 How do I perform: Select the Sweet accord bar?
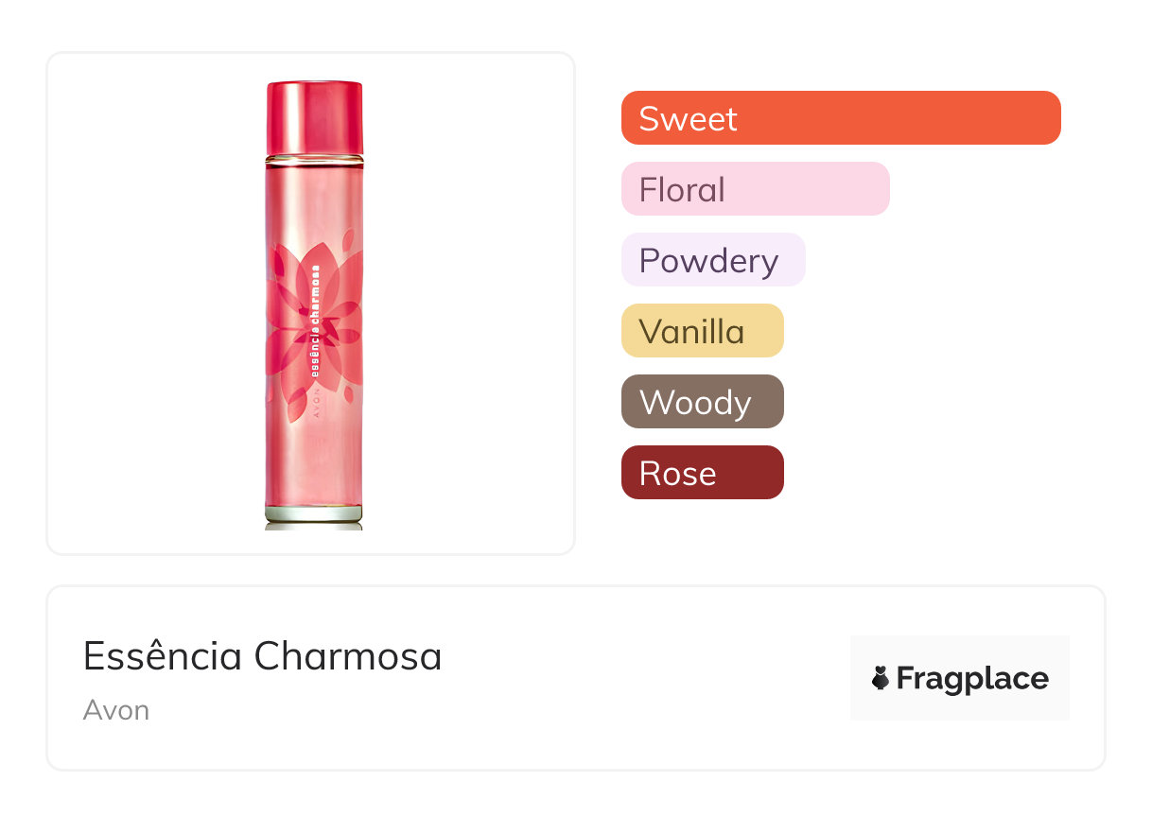[x=840, y=118]
